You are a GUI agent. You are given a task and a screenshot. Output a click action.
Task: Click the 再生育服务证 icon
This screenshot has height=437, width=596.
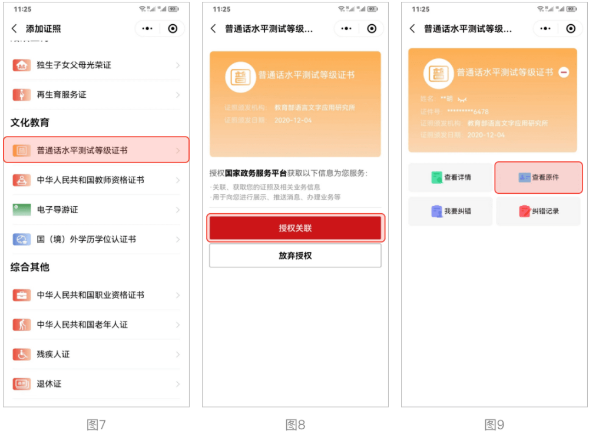[x=22, y=95]
